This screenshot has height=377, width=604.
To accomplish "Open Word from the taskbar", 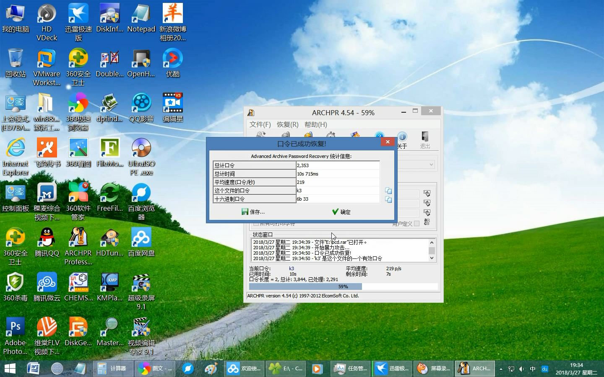I will 33,369.
